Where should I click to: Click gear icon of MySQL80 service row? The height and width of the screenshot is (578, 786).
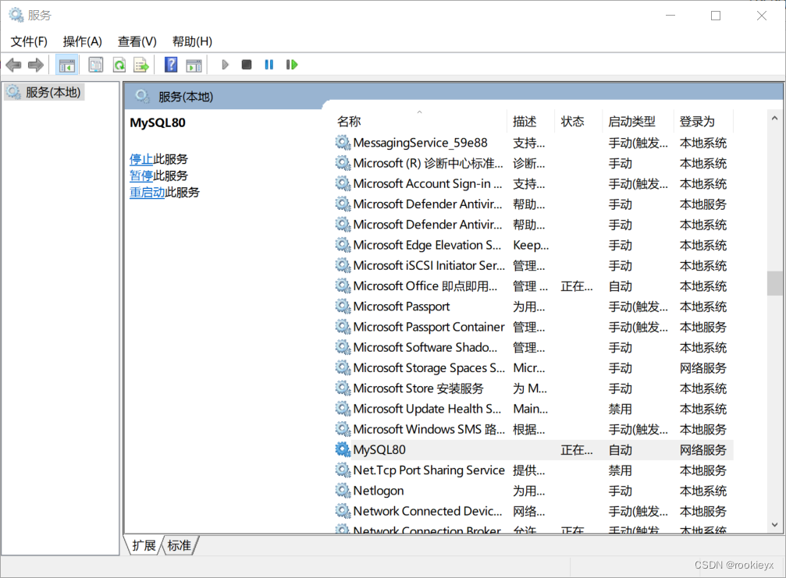(x=343, y=449)
